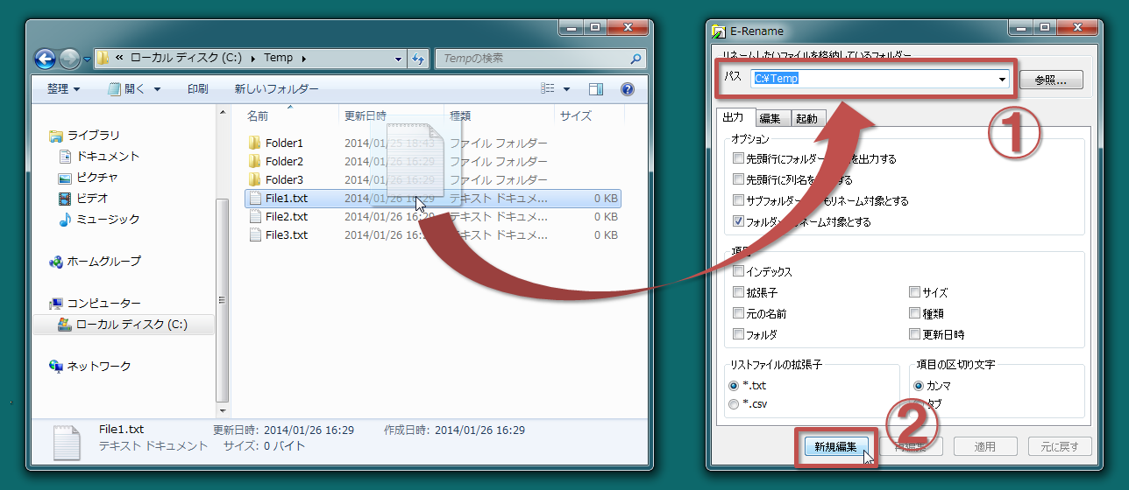Select the *.csv radio button

pyautogui.click(x=734, y=404)
